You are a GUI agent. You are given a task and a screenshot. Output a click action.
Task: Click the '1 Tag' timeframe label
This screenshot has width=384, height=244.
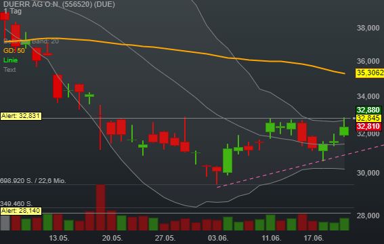(12, 12)
